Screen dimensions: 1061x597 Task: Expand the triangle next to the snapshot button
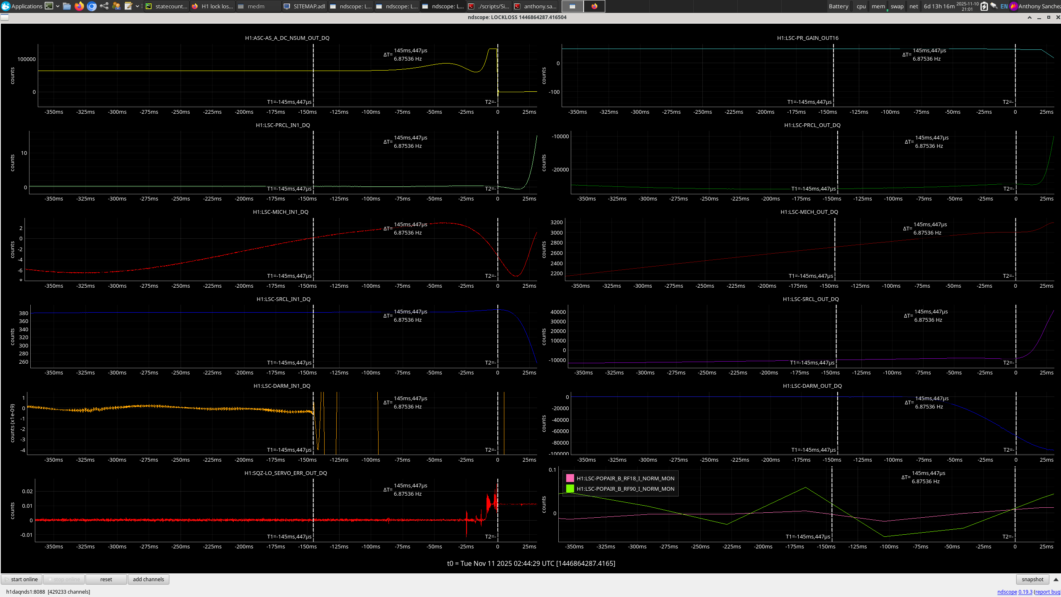pyautogui.click(x=1056, y=579)
